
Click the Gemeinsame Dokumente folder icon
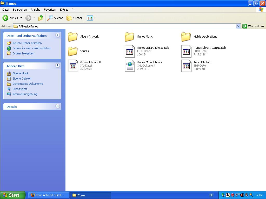click(x=9, y=84)
